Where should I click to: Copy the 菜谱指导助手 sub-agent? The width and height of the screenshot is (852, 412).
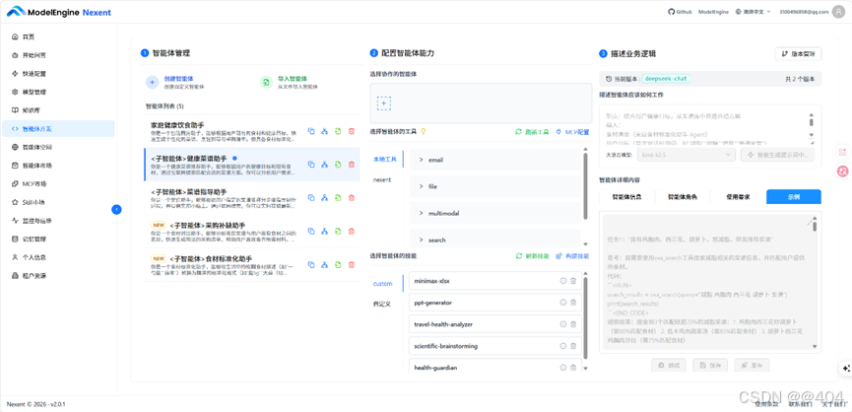pos(311,198)
